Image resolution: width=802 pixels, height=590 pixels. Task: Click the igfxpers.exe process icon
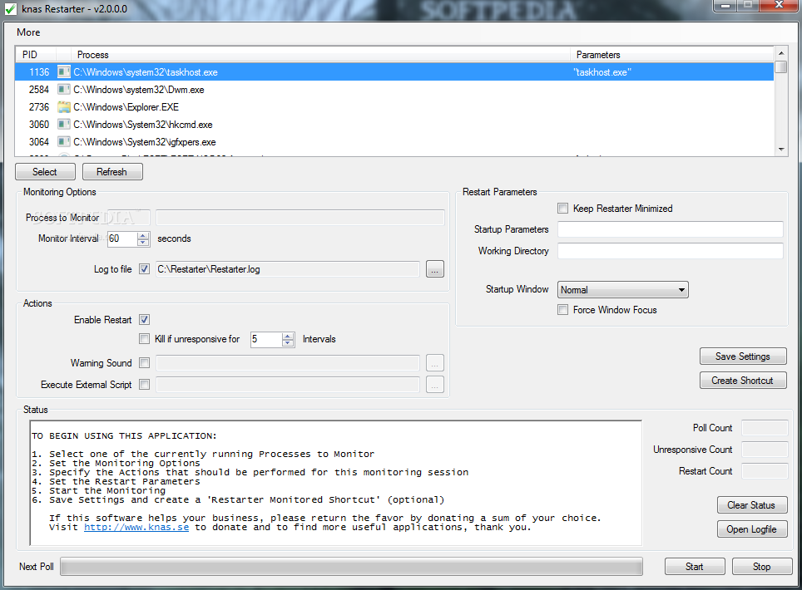[x=64, y=141]
